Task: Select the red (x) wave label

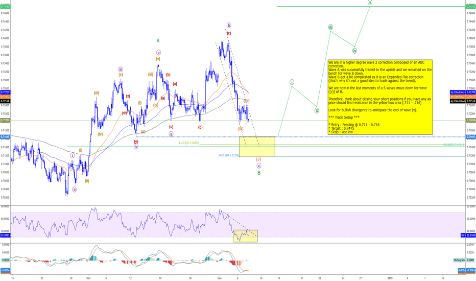Action: point(128,96)
